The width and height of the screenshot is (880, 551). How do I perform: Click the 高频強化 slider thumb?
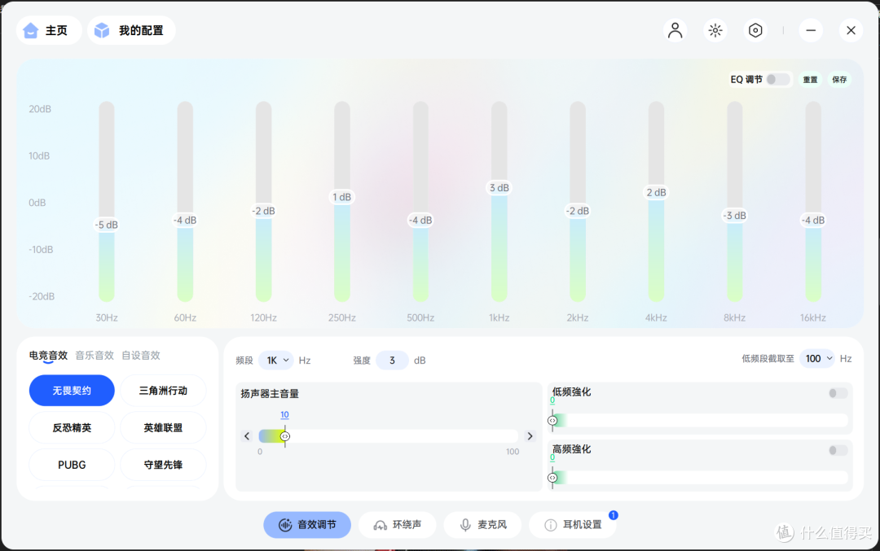pos(552,478)
